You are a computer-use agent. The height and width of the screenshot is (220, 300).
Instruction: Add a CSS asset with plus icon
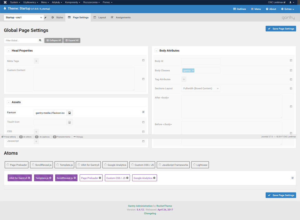pos(36,132)
